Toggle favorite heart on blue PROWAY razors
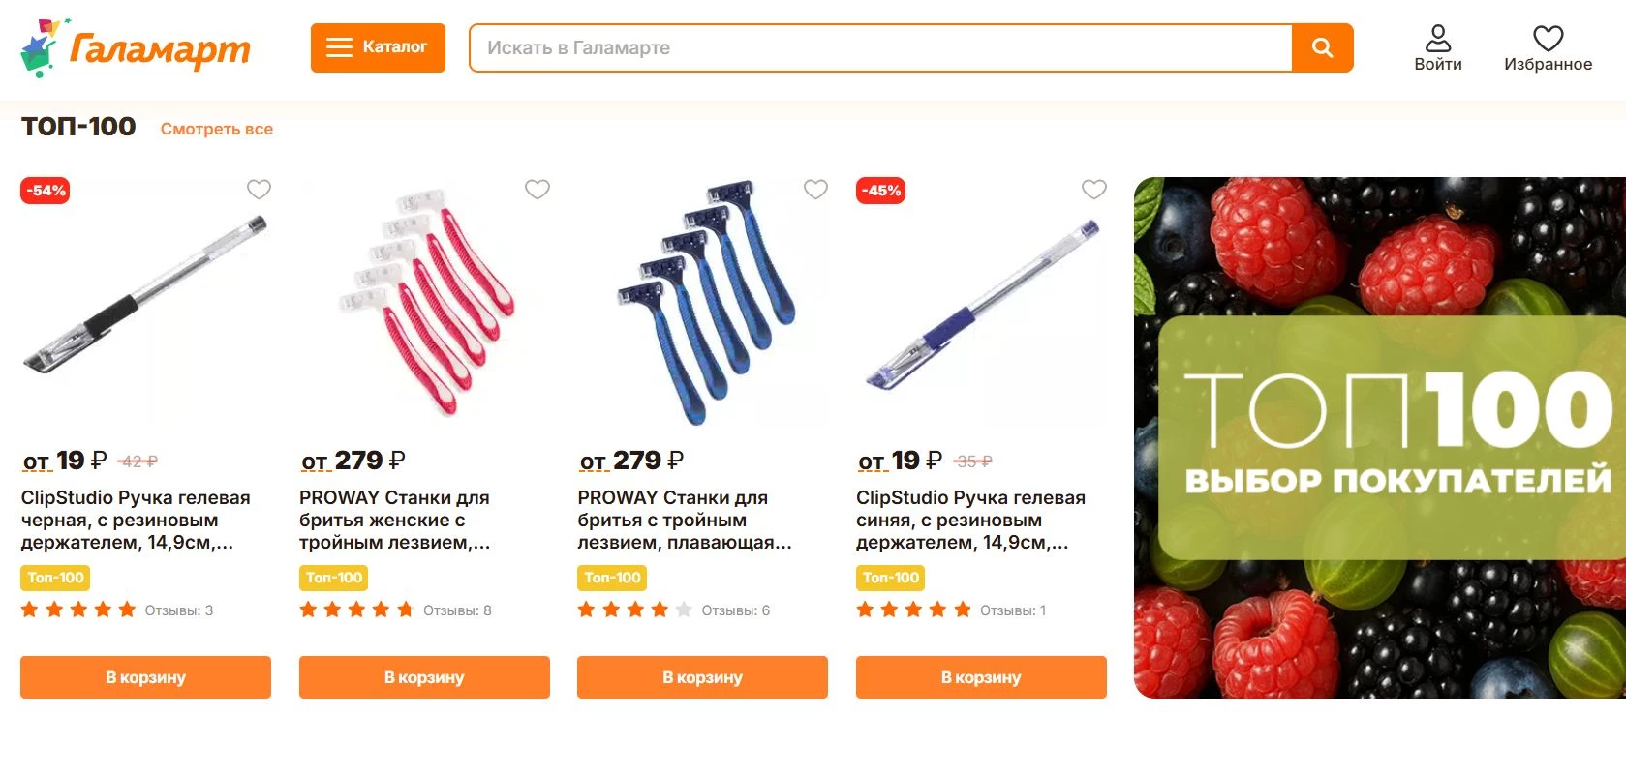 click(816, 190)
